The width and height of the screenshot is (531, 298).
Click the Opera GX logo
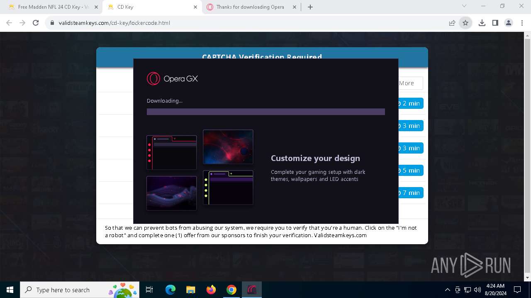(172, 79)
